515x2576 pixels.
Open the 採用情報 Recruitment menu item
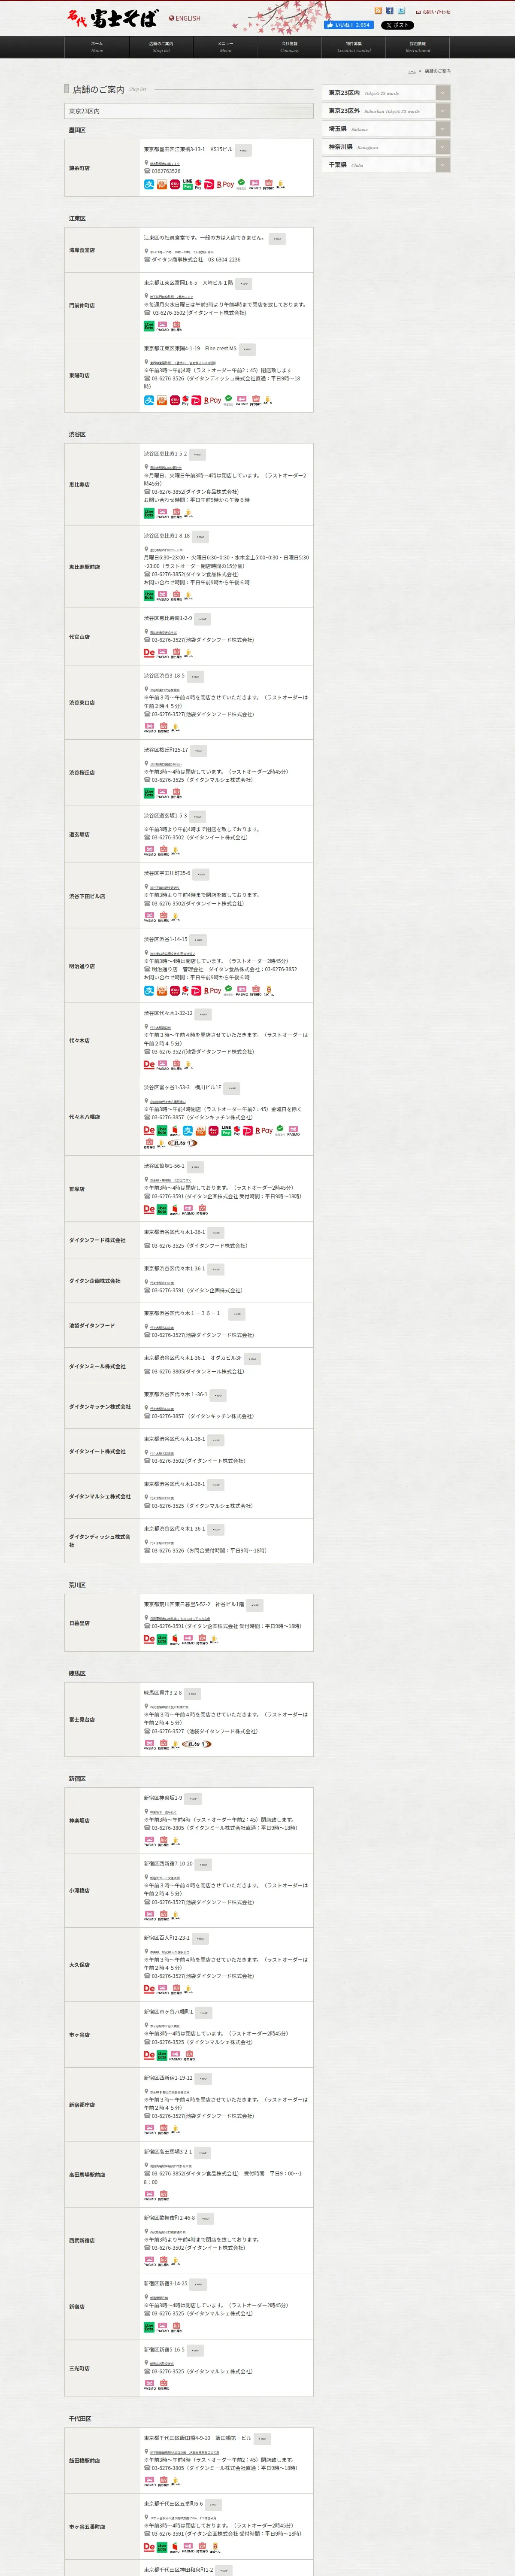(x=417, y=47)
